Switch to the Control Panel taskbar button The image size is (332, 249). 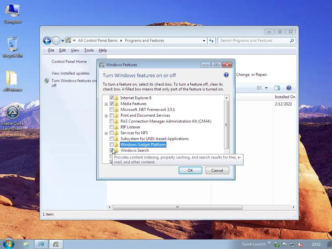click(41, 244)
